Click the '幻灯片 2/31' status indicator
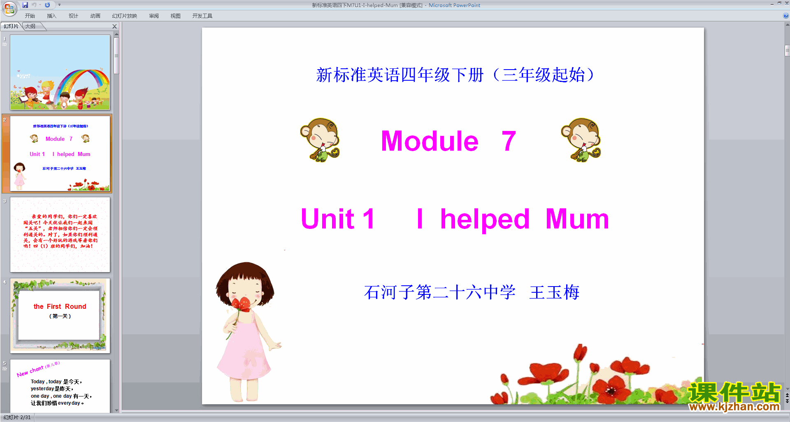 (17, 417)
